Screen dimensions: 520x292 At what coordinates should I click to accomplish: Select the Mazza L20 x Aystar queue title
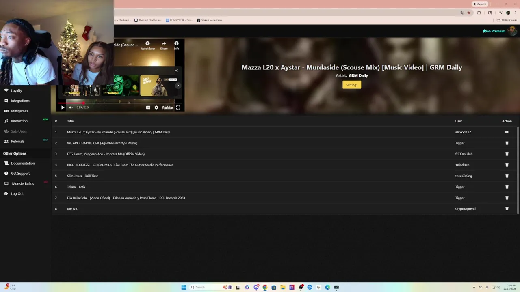118,132
